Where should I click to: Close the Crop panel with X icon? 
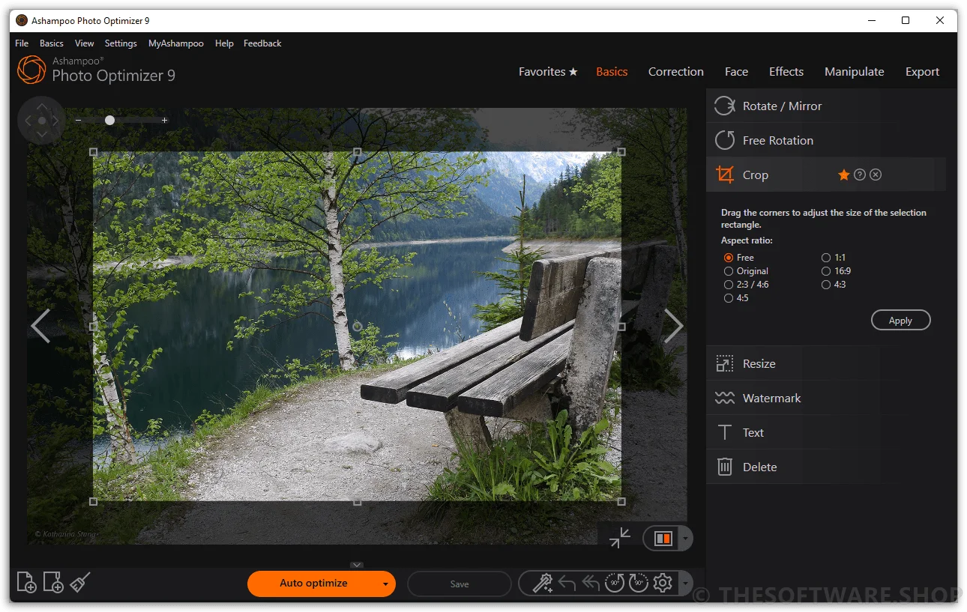pos(876,175)
